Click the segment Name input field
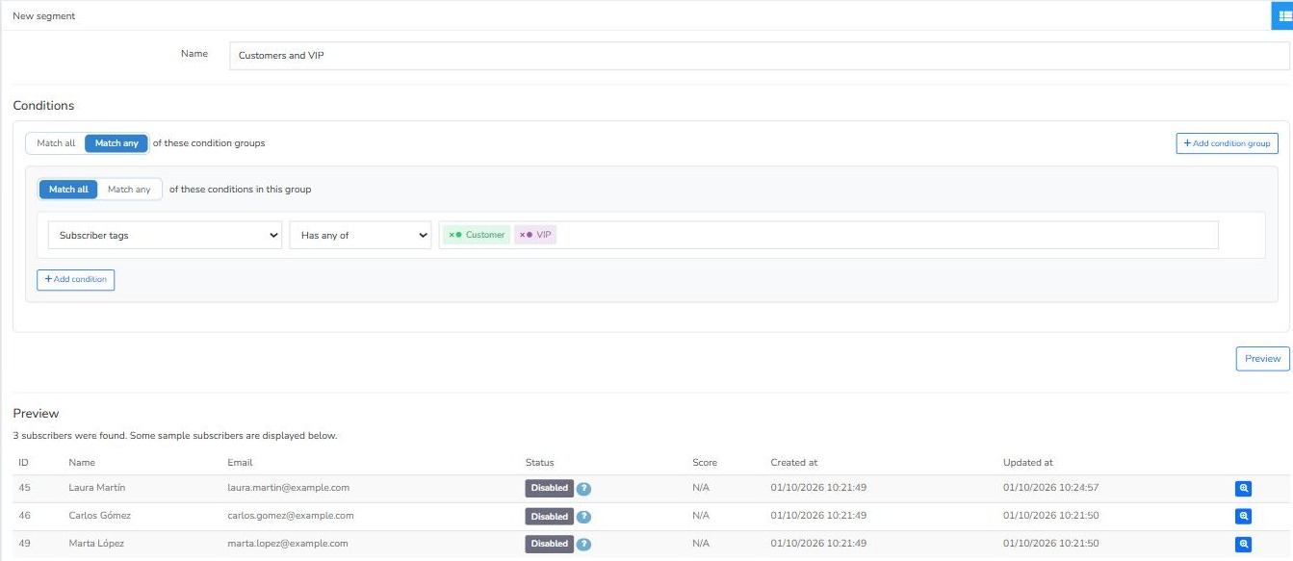The image size is (1293, 561). pos(761,56)
